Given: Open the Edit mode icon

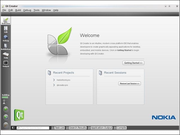Looking at the screenshot, I should tap(6, 30).
